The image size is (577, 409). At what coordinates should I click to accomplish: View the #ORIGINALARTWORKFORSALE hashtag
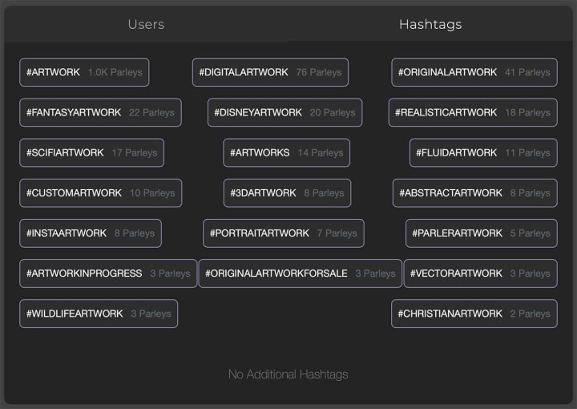(300, 273)
